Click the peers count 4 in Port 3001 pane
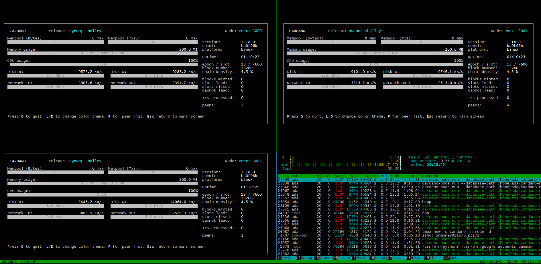The height and width of the screenshot is (264, 541). click(x=508, y=105)
